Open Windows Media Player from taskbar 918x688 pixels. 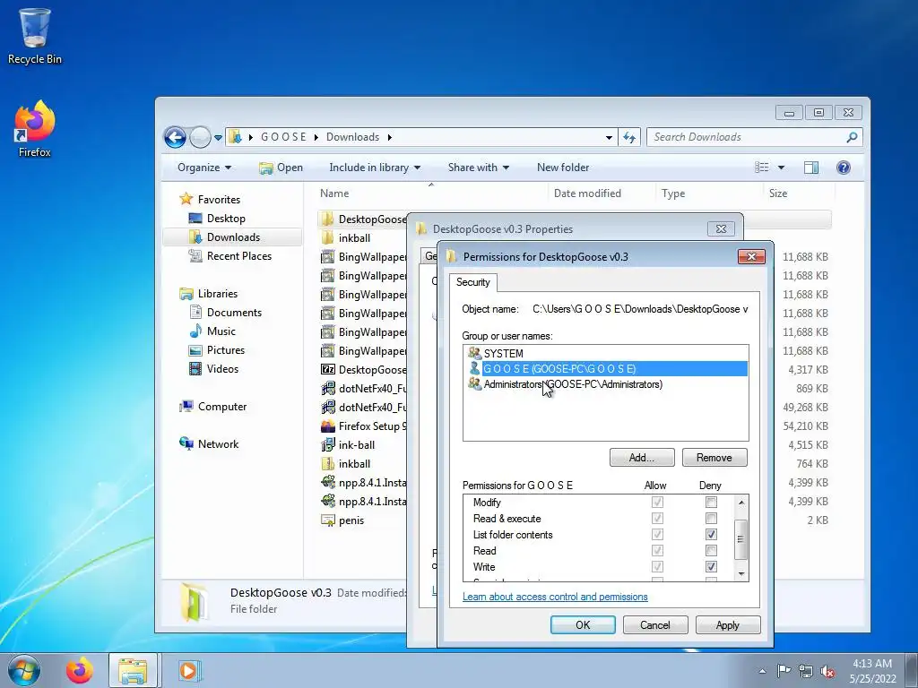click(188, 670)
